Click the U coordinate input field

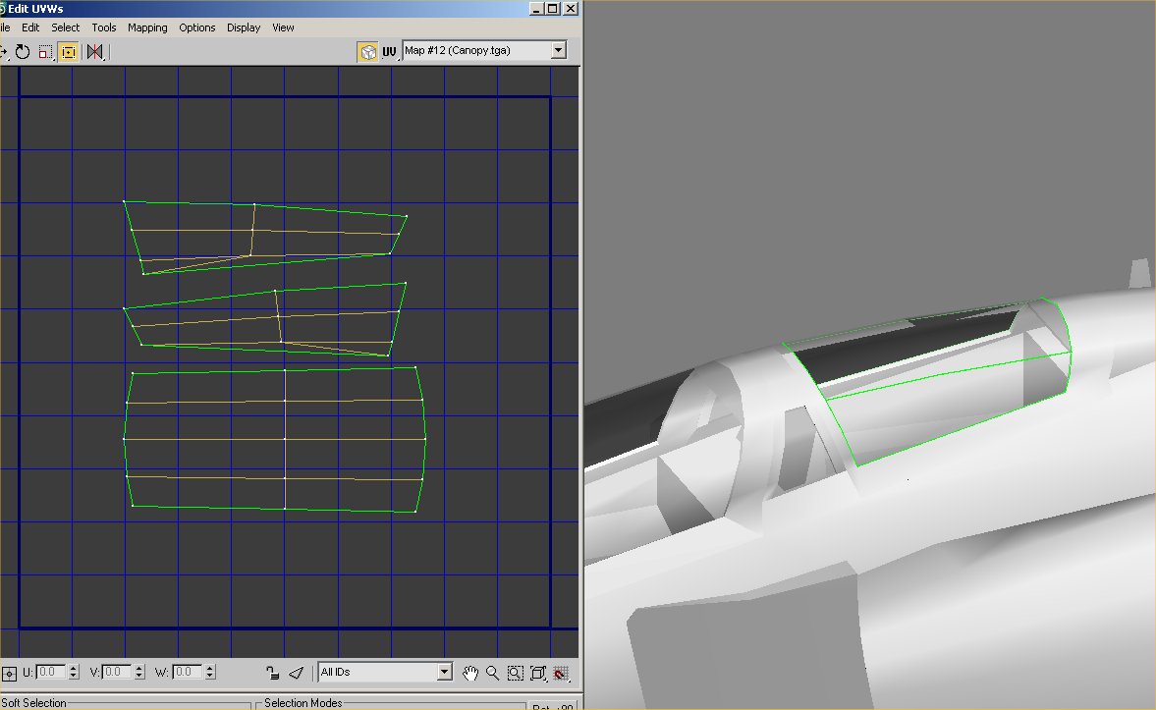[52, 672]
